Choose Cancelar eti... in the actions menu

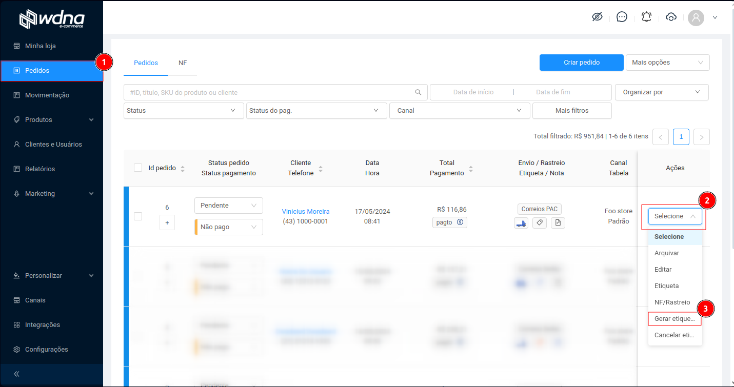675,335
